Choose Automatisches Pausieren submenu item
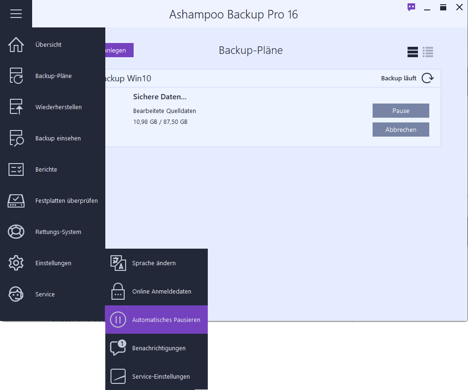 pos(156,320)
